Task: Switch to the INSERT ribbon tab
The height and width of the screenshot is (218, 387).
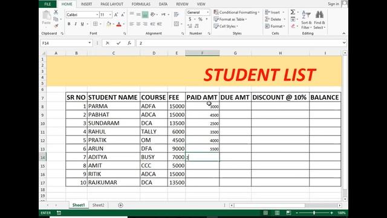Action: coord(86,4)
